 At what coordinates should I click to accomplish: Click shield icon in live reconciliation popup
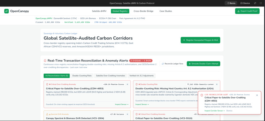click(202, 95)
